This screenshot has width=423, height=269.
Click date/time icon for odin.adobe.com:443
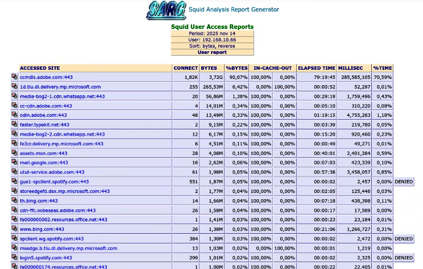point(14,115)
